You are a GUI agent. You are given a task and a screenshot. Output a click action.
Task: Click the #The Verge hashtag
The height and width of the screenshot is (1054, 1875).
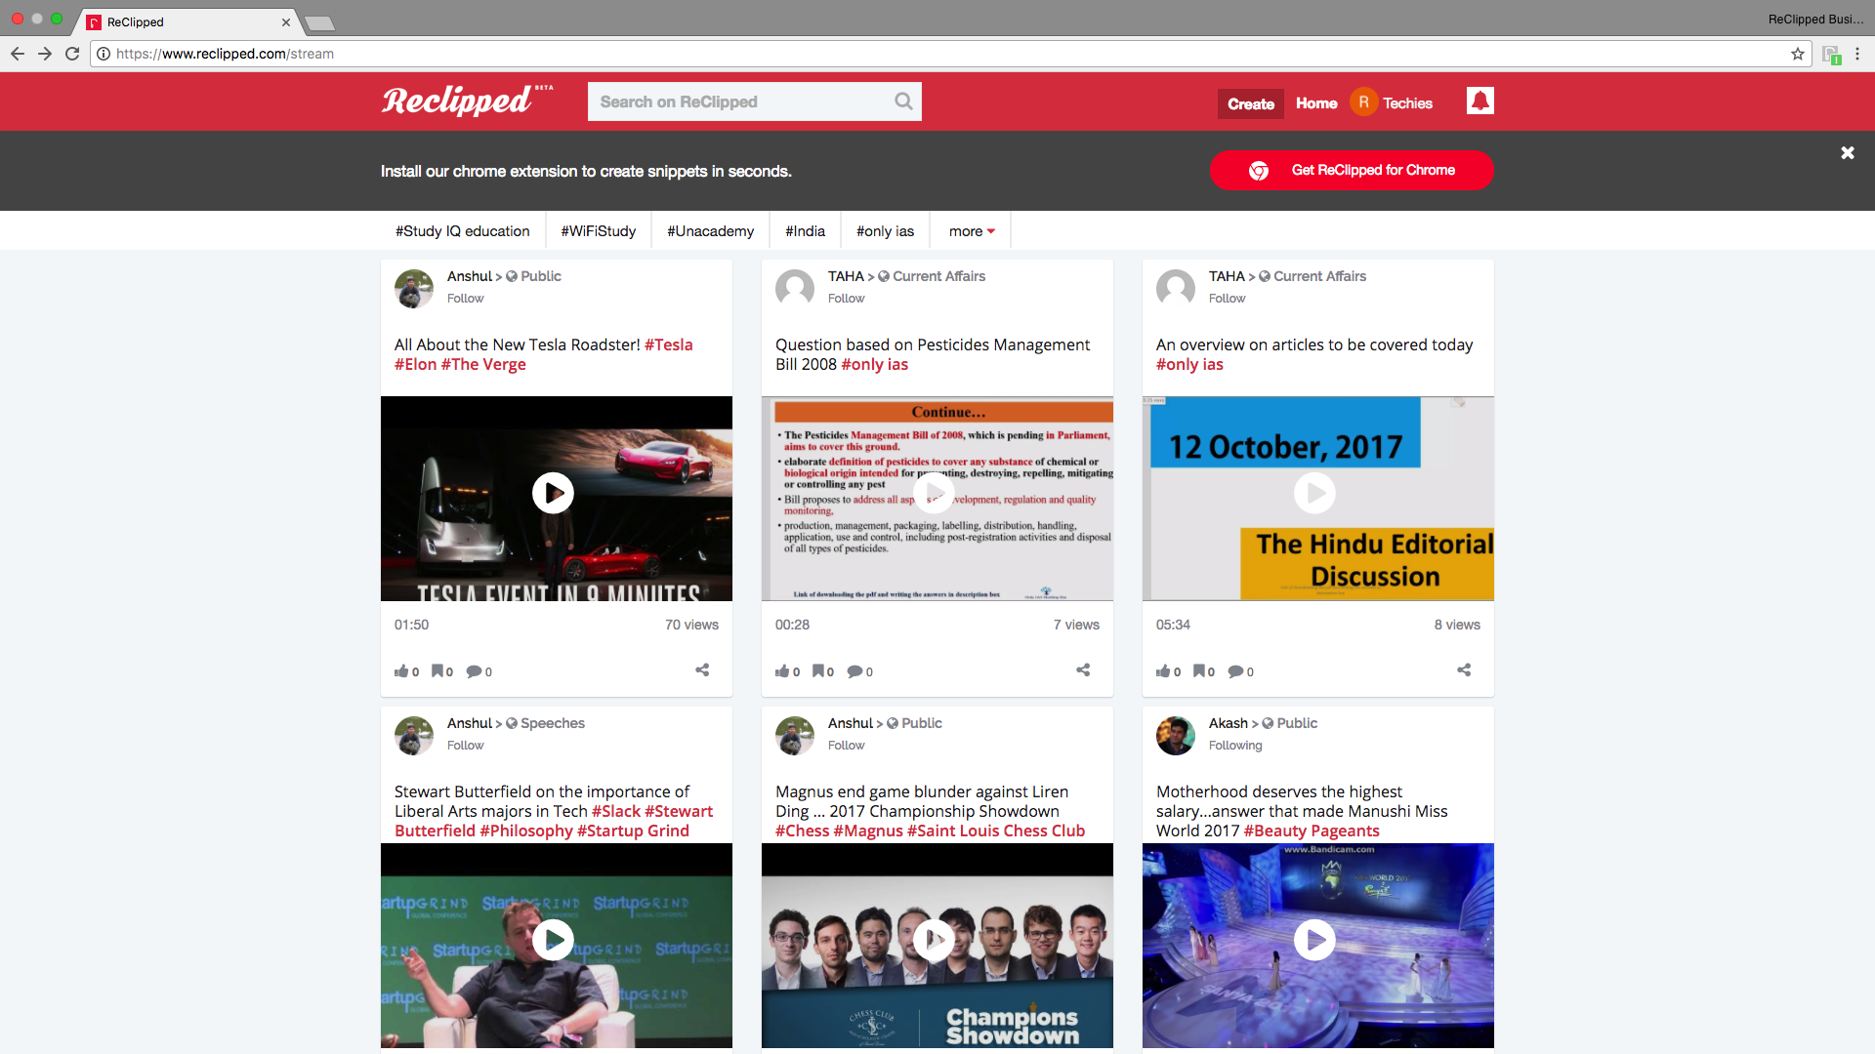point(483,364)
